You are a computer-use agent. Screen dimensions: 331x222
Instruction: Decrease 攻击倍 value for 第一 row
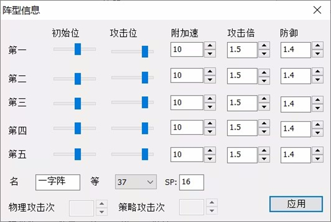(x=264, y=54)
